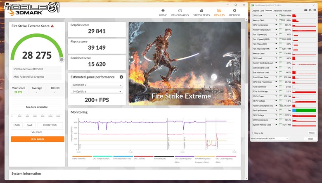Open the Memory Used sensor dropdown arrow
Image resolution: width=322 pixels, height=183 pixels.
pyautogui.click(x=276, y=53)
